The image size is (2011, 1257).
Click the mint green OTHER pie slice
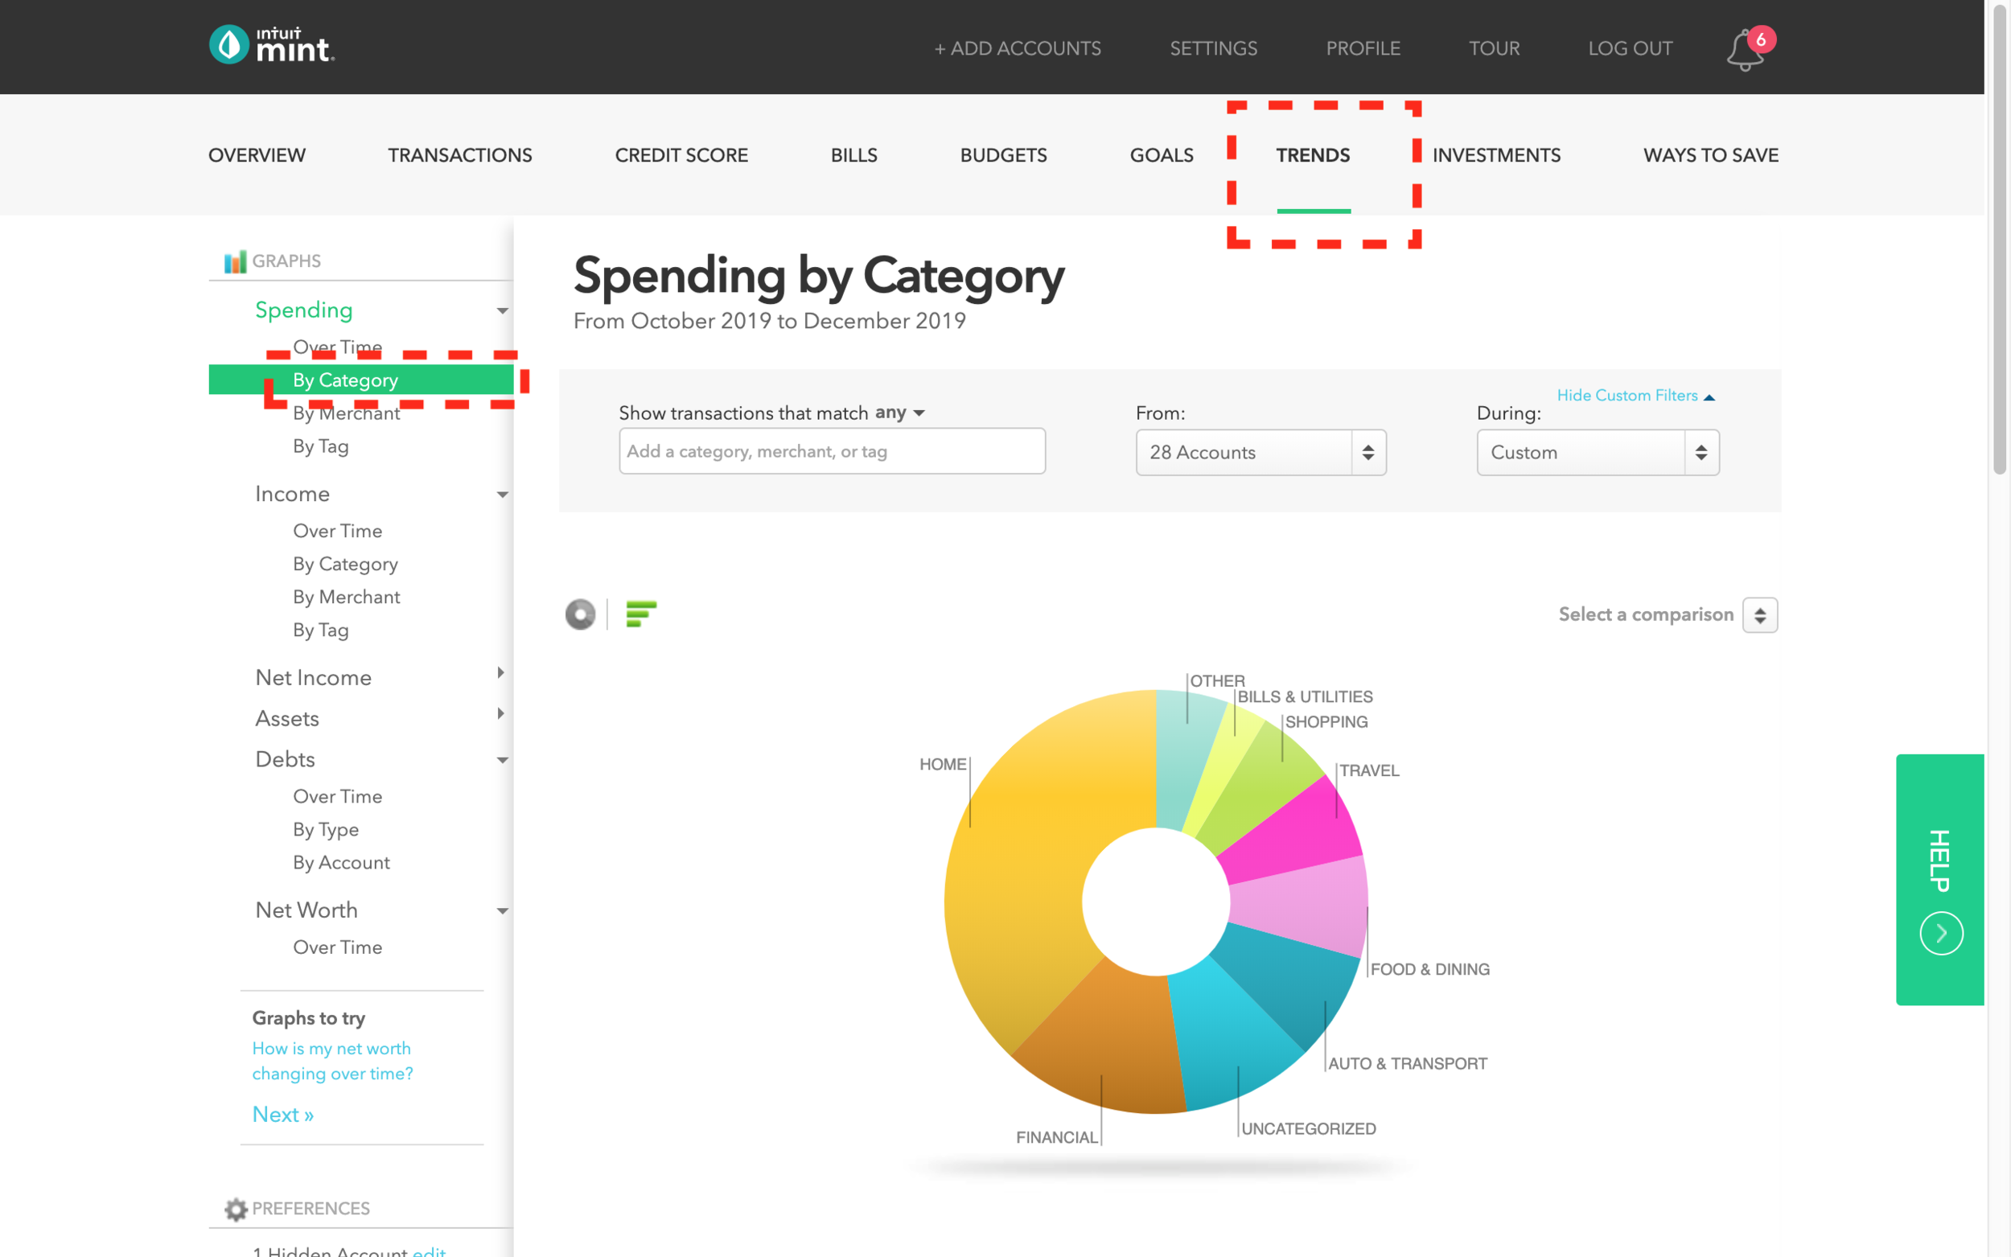1185,757
